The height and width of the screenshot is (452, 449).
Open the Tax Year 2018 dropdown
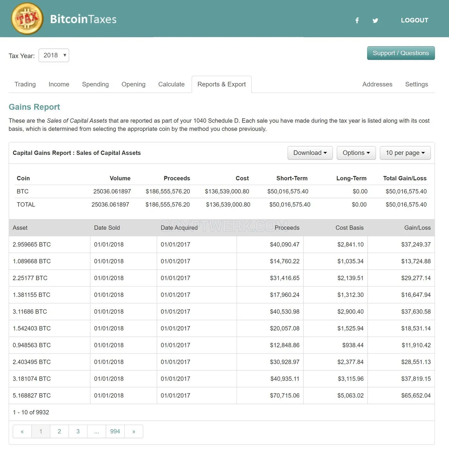[x=54, y=55]
